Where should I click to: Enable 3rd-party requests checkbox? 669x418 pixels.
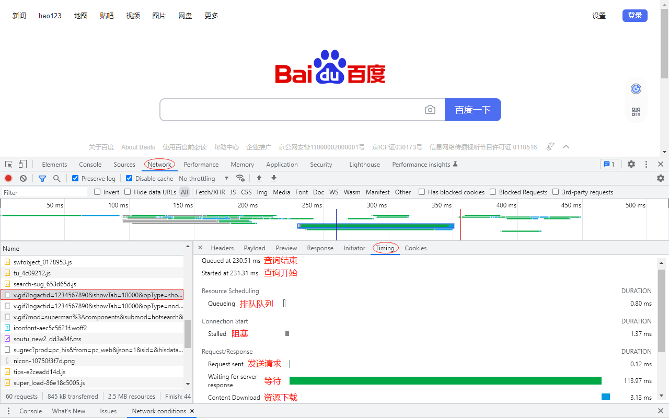556,192
